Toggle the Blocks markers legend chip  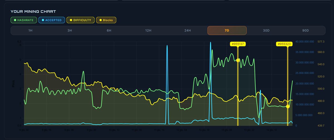pos(106,20)
